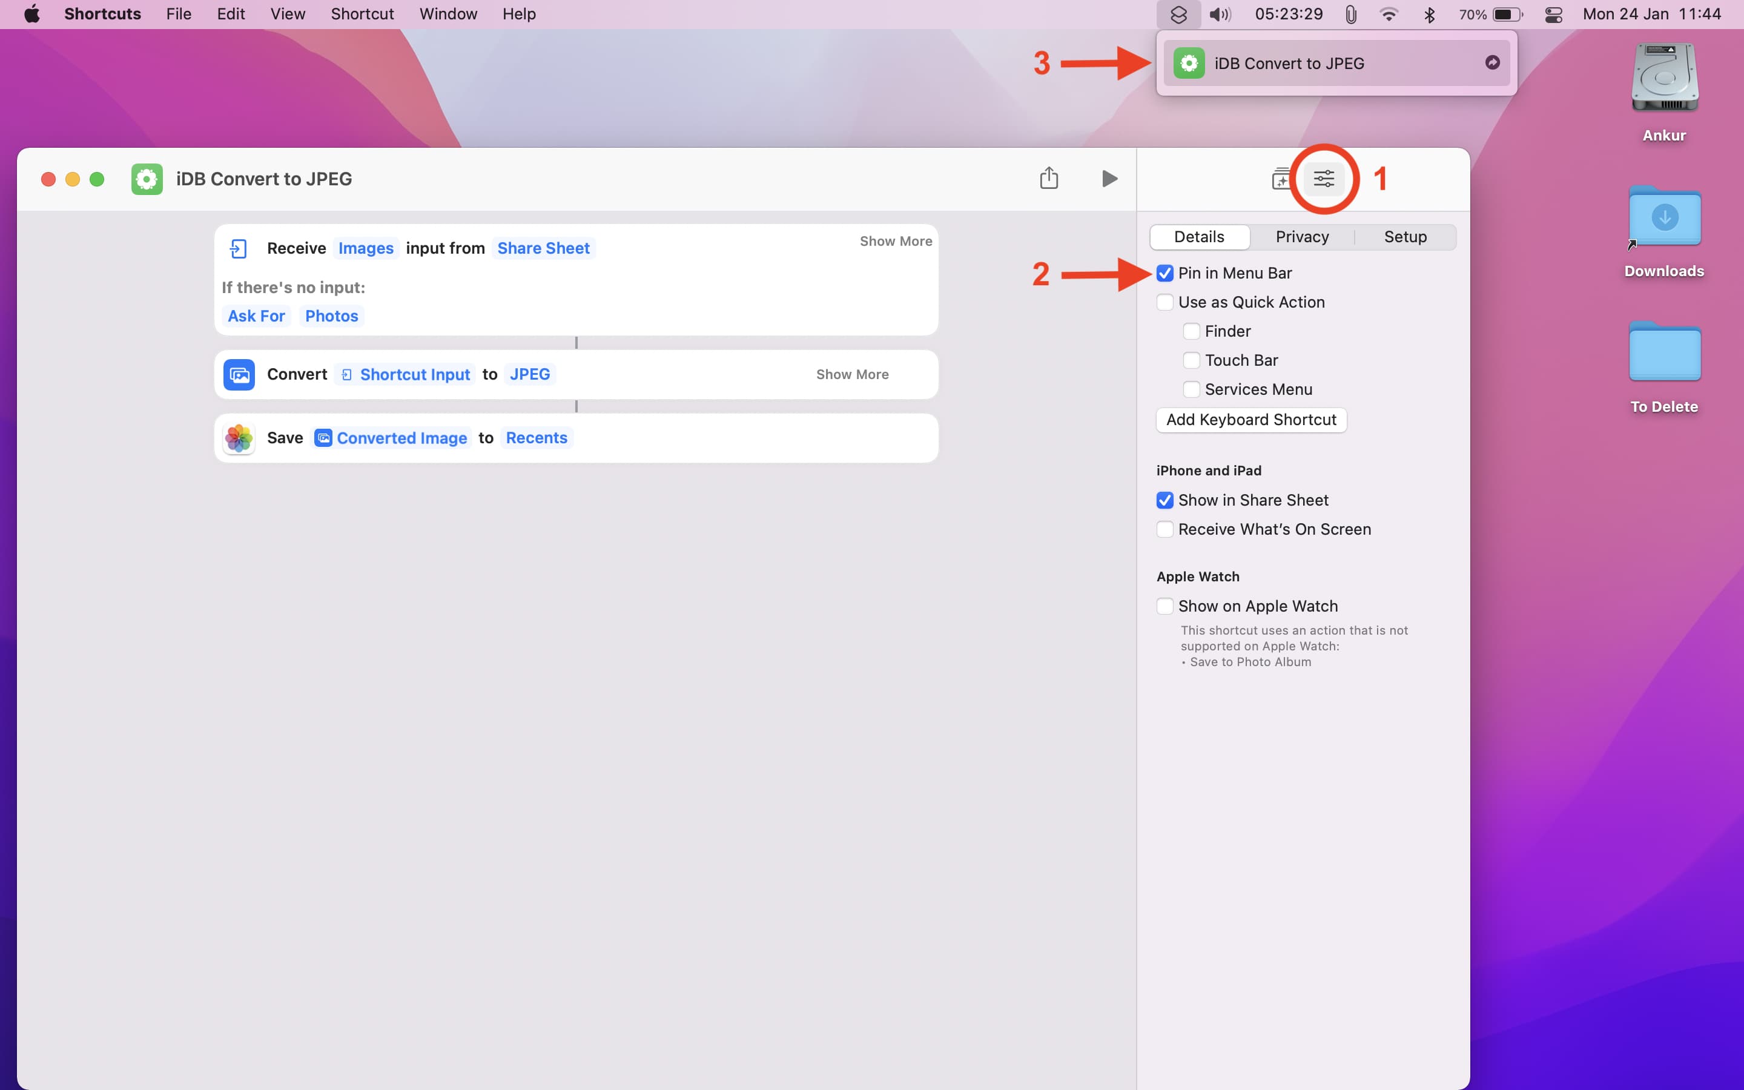Open the Action Library panel icon
1744x1090 pixels.
click(x=1281, y=179)
